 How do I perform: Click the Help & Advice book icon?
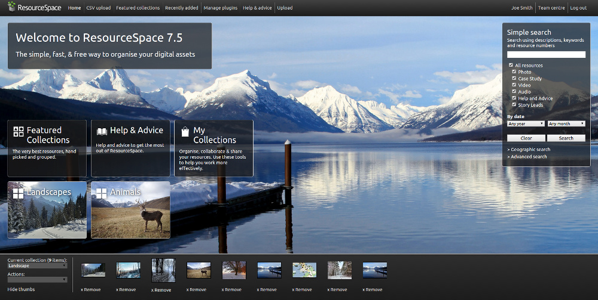tap(102, 132)
